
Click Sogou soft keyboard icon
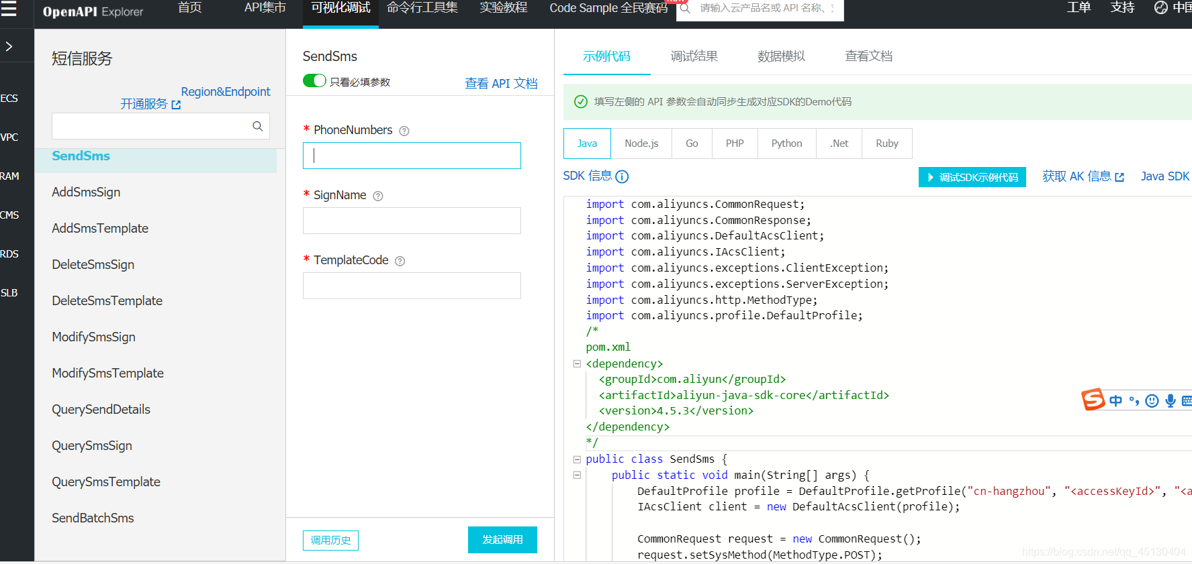click(1187, 401)
